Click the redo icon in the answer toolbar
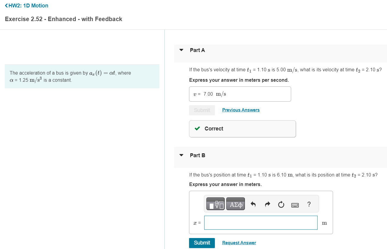The width and height of the screenshot is (387, 249). click(x=267, y=204)
